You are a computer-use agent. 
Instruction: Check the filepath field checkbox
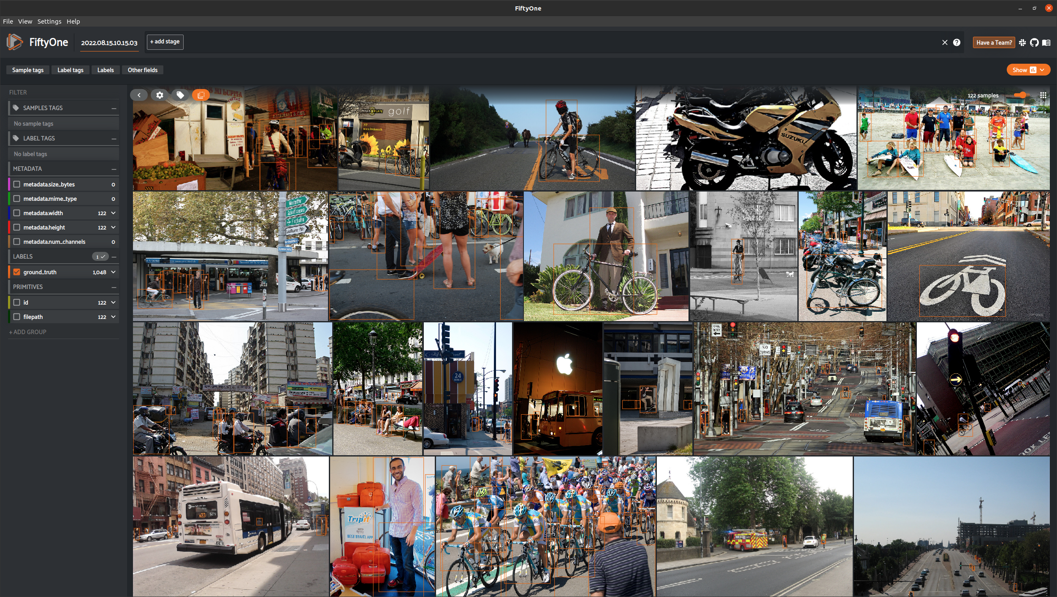point(17,317)
